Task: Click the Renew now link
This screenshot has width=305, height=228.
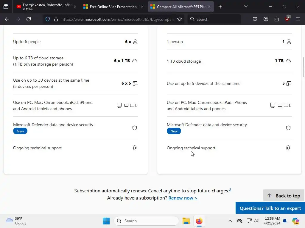Action: 183,198
